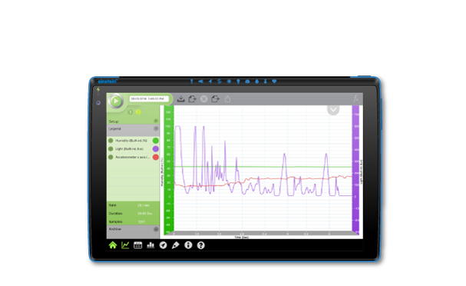Click the lightning bolt charging indicator

point(98,89)
